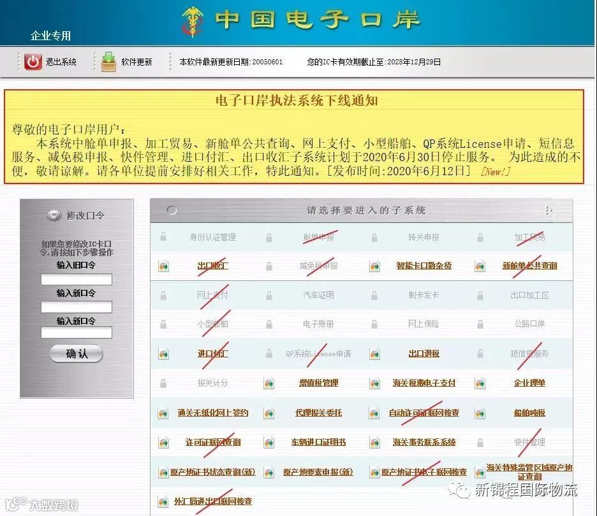Click the icon beside 企业理单
Viewport: 597px width, 516px height.
480,383
